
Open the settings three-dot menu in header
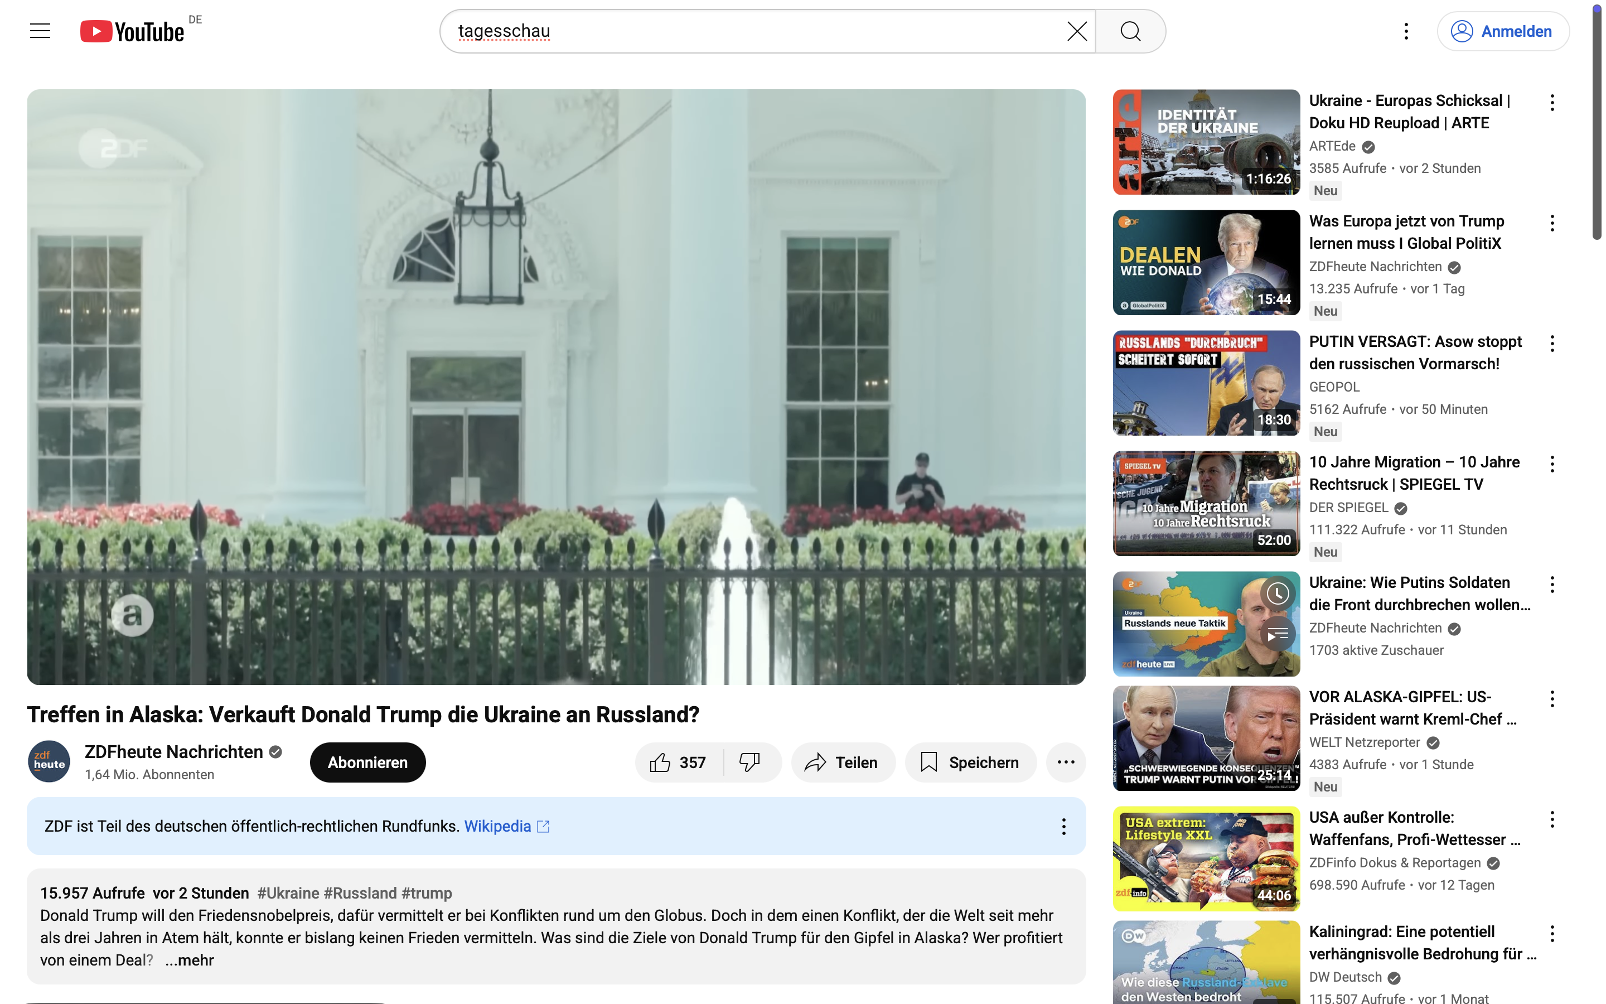[1406, 31]
